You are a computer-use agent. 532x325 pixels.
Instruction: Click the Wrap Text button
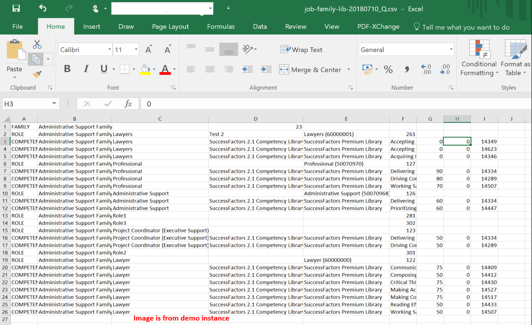pos(301,50)
